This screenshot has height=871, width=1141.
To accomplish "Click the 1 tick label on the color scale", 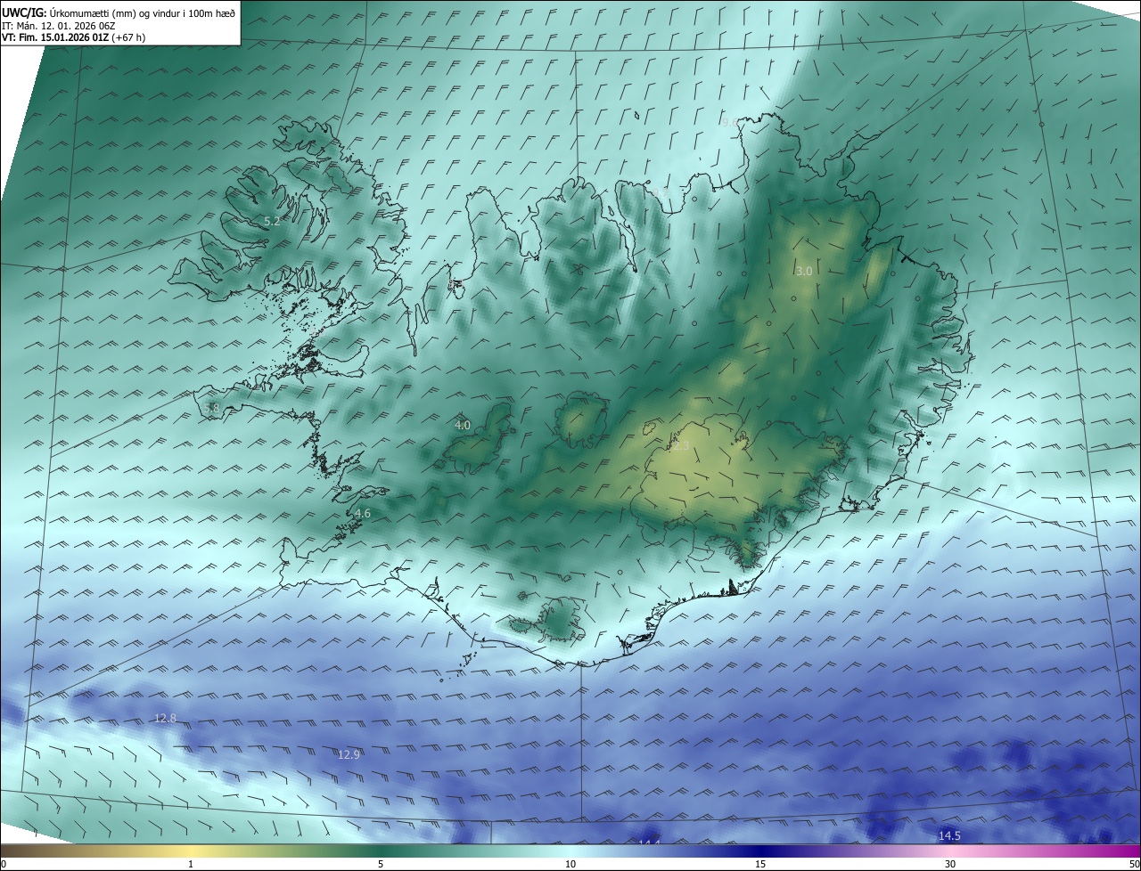I will (x=191, y=864).
